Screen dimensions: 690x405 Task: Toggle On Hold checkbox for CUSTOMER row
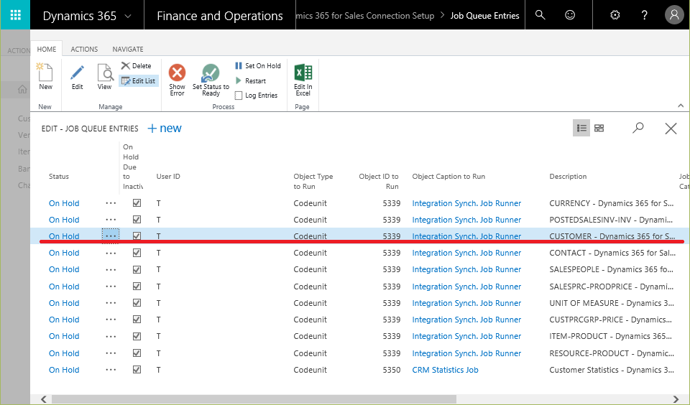point(137,236)
